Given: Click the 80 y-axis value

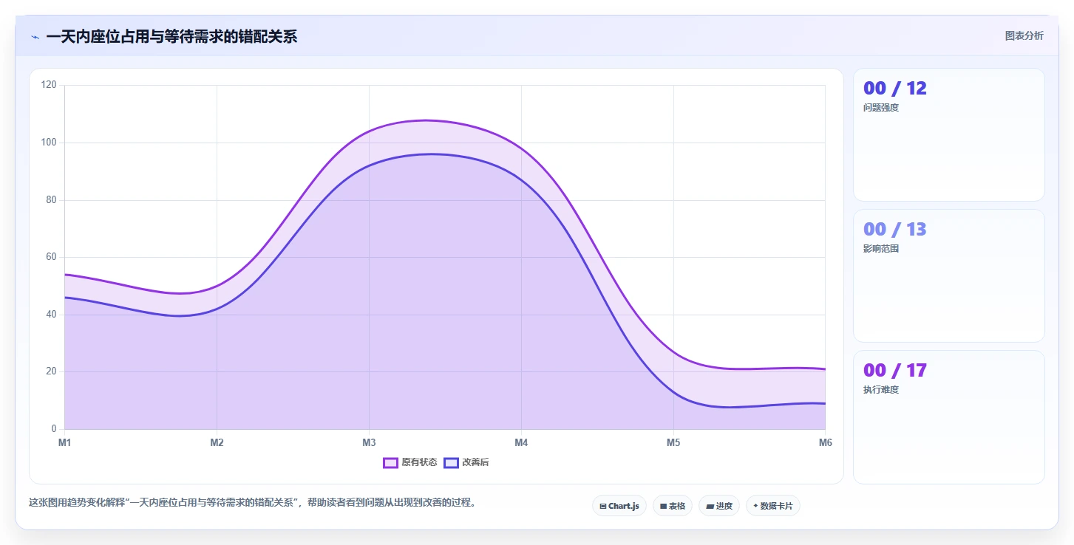Looking at the screenshot, I should pyautogui.click(x=50, y=199).
